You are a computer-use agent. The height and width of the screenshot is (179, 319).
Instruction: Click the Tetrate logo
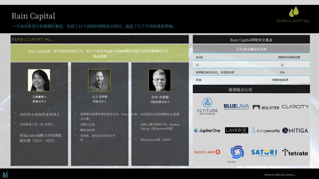[295, 152]
